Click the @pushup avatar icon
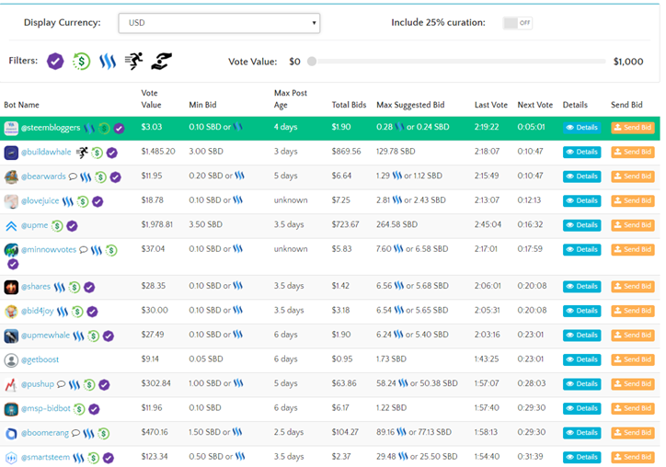Image resolution: width=666 pixels, height=467 pixels. (11, 384)
